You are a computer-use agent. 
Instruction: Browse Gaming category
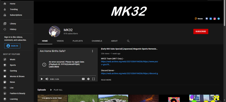coord(13,71)
